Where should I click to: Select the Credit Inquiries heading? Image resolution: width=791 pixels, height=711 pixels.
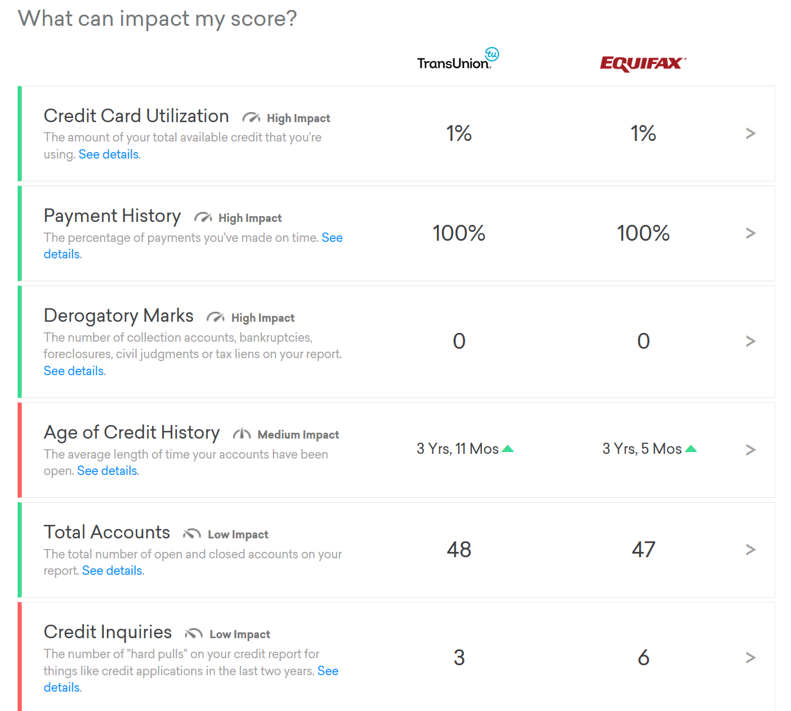[108, 632]
